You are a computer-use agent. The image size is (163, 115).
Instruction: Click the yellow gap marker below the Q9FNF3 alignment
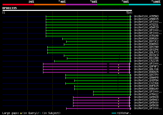point(118,68)
